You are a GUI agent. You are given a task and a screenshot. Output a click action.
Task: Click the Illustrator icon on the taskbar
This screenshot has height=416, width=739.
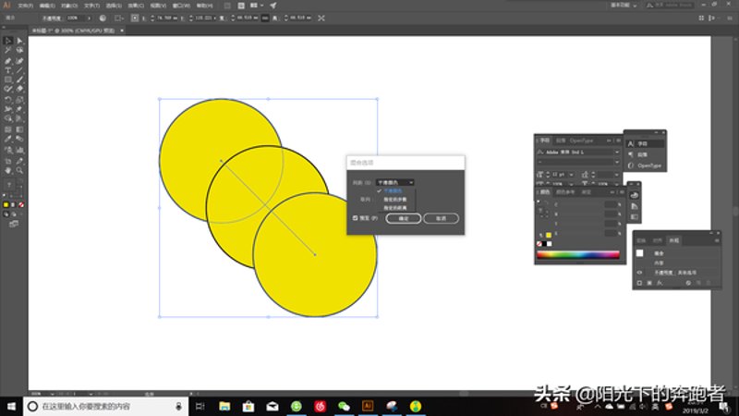[x=368, y=406]
